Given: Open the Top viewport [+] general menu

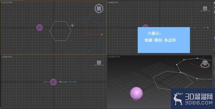Looking at the screenshot, I should click(x=3, y=2).
